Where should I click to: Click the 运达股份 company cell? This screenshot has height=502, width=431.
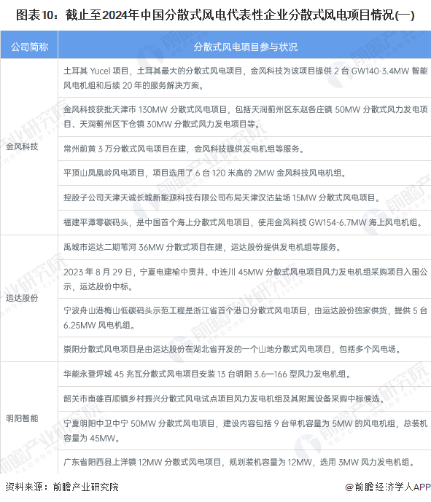pyautogui.click(x=29, y=298)
